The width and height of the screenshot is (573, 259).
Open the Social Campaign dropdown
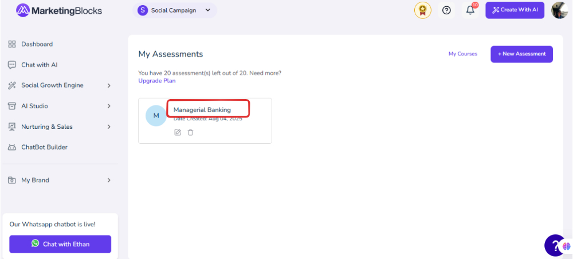point(175,10)
